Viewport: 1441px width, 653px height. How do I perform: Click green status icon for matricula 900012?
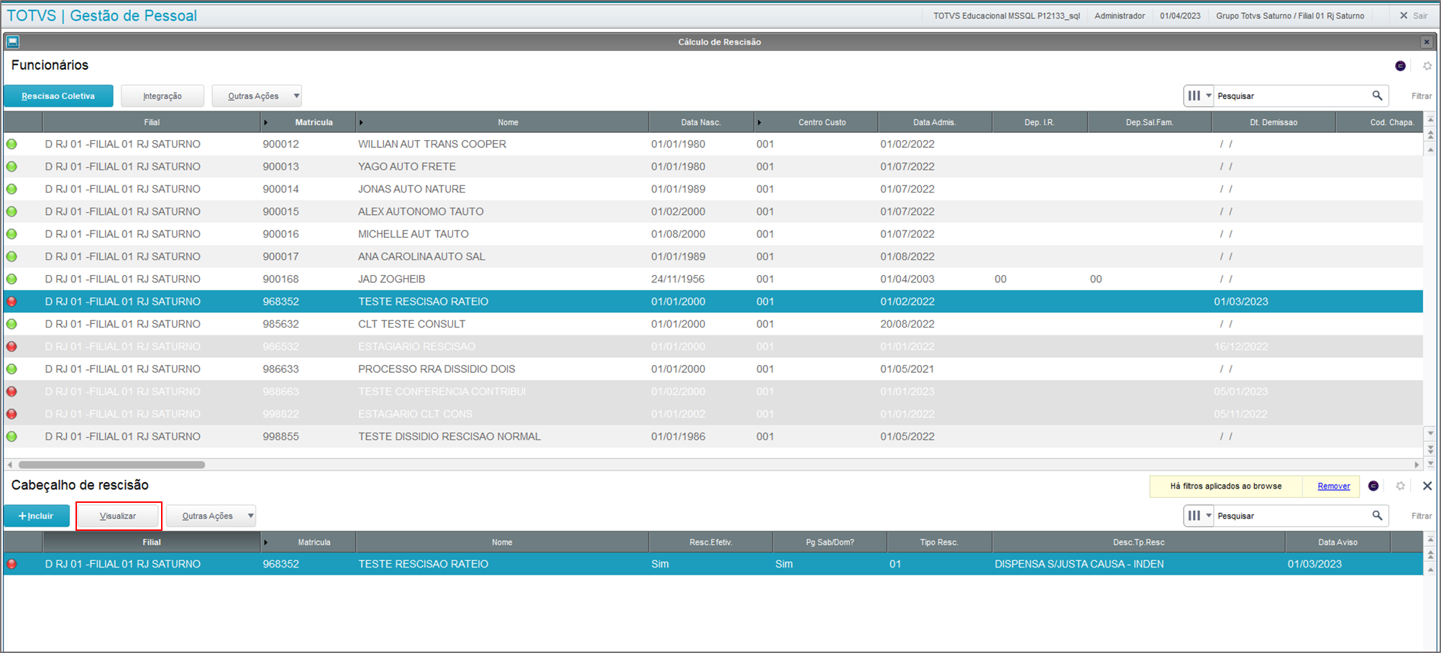pos(12,144)
